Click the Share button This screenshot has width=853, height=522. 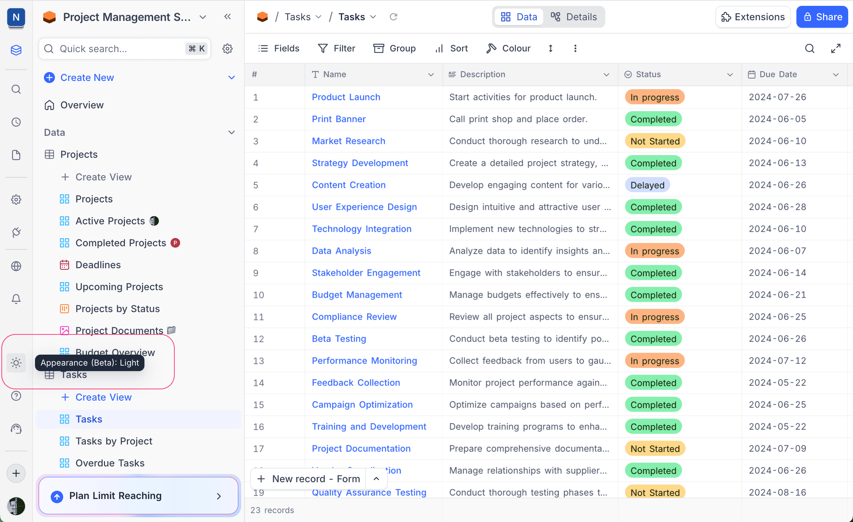click(822, 16)
